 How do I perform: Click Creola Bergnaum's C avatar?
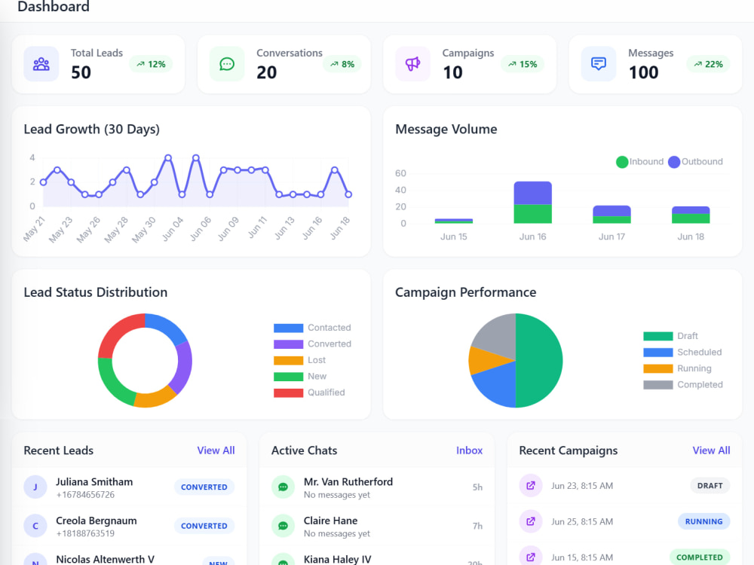[35, 526]
